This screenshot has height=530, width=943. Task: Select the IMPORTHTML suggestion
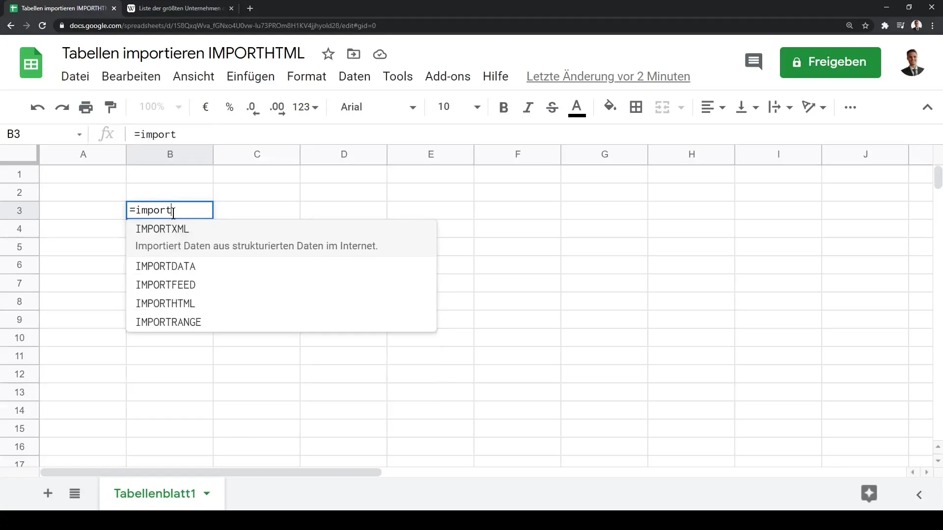pyautogui.click(x=281, y=304)
